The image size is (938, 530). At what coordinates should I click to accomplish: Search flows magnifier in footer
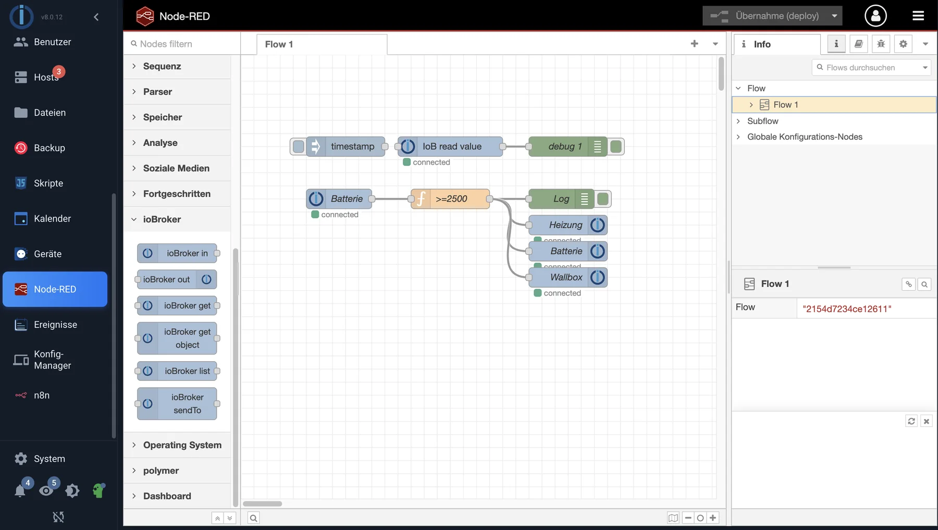[253, 518]
